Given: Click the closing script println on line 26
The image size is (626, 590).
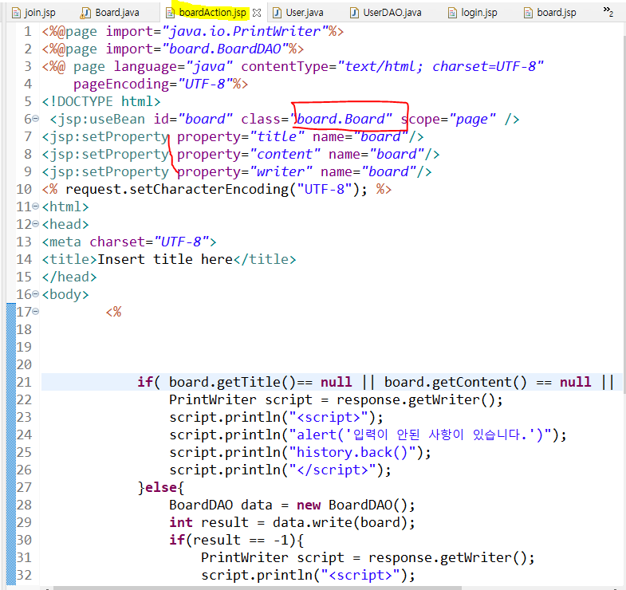Looking at the screenshot, I should click(x=280, y=470).
